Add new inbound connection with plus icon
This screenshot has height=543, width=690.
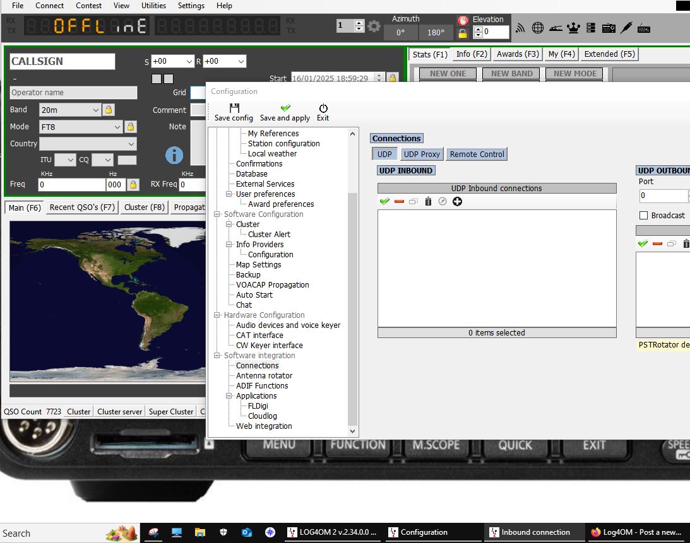[x=457, y=201]
